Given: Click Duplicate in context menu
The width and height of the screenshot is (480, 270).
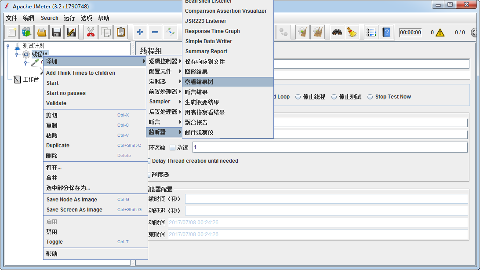Looking at the screenshot, I should pyautogui.click(x=95, y=146).
